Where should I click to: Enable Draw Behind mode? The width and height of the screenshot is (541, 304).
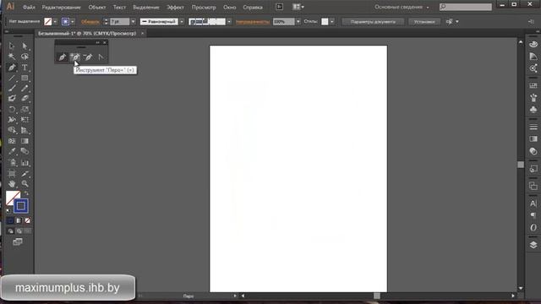point(19,231)
